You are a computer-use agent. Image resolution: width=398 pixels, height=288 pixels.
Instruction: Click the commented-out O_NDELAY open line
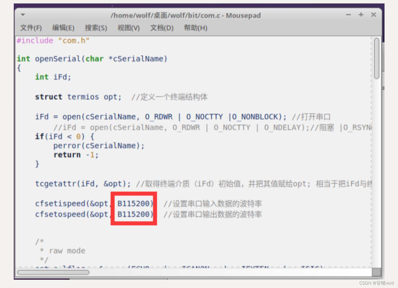click(212, 127)
